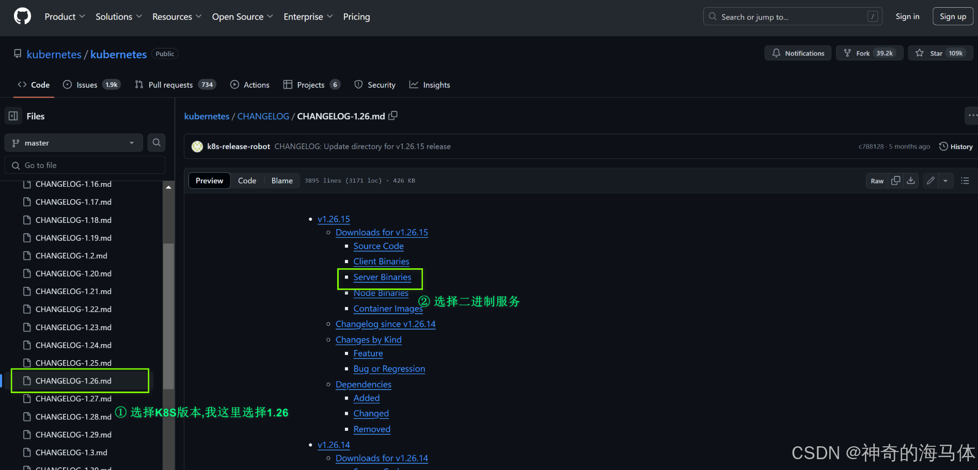Click the Notifications bell button
This screenshot has height=470, width=978.
(798, 53)
